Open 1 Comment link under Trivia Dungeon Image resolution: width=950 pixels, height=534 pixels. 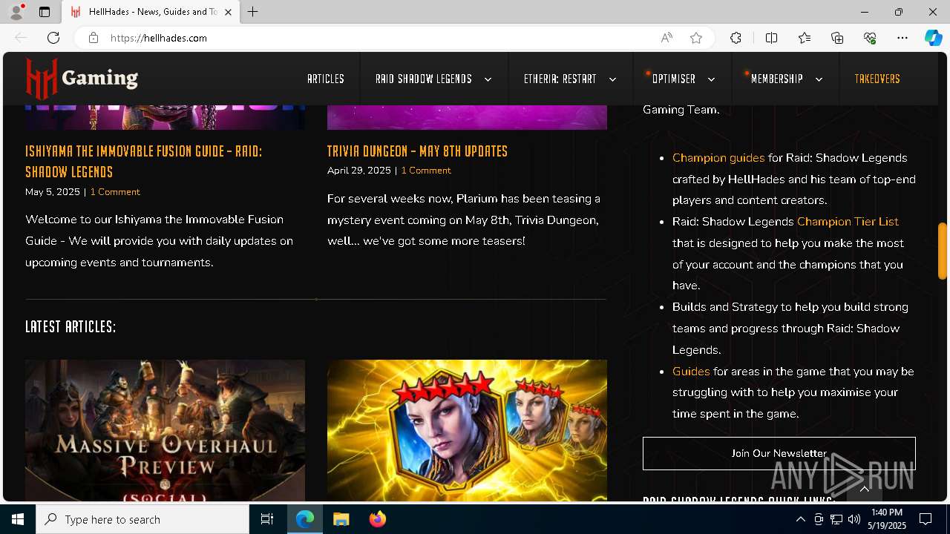click(426, 170)
